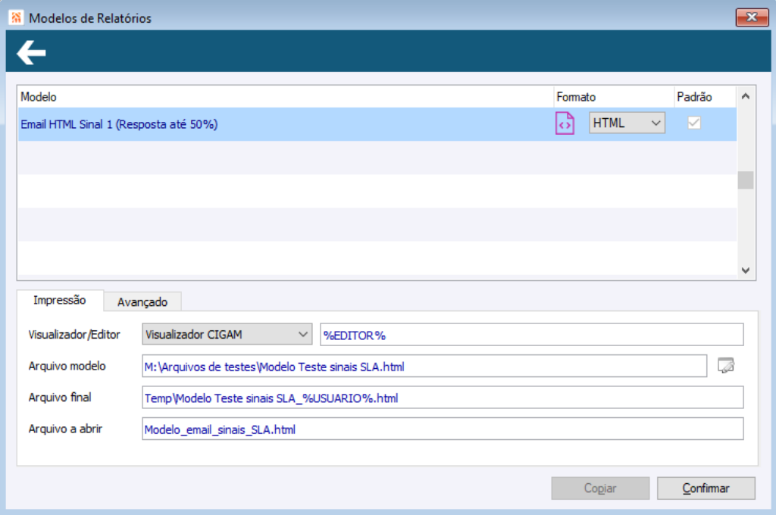Click the list scrollbar up arrow

pyautogui.click(x=746, y=96)
